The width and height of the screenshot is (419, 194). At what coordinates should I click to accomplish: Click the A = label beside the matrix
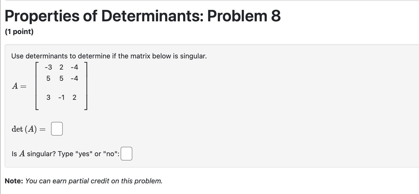coord(19,86)
